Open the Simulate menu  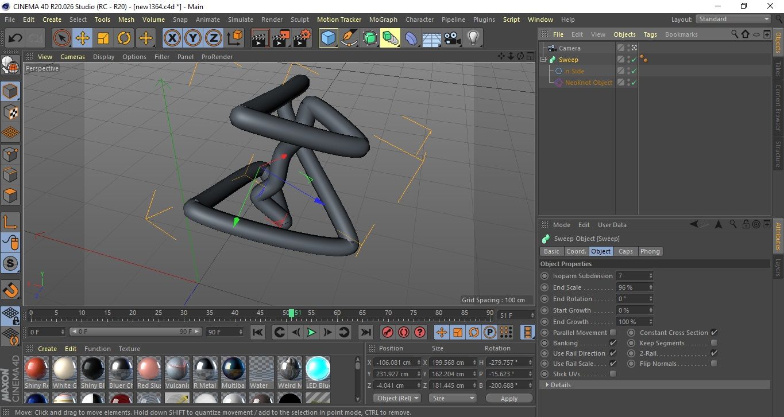[x=241, y=20]
